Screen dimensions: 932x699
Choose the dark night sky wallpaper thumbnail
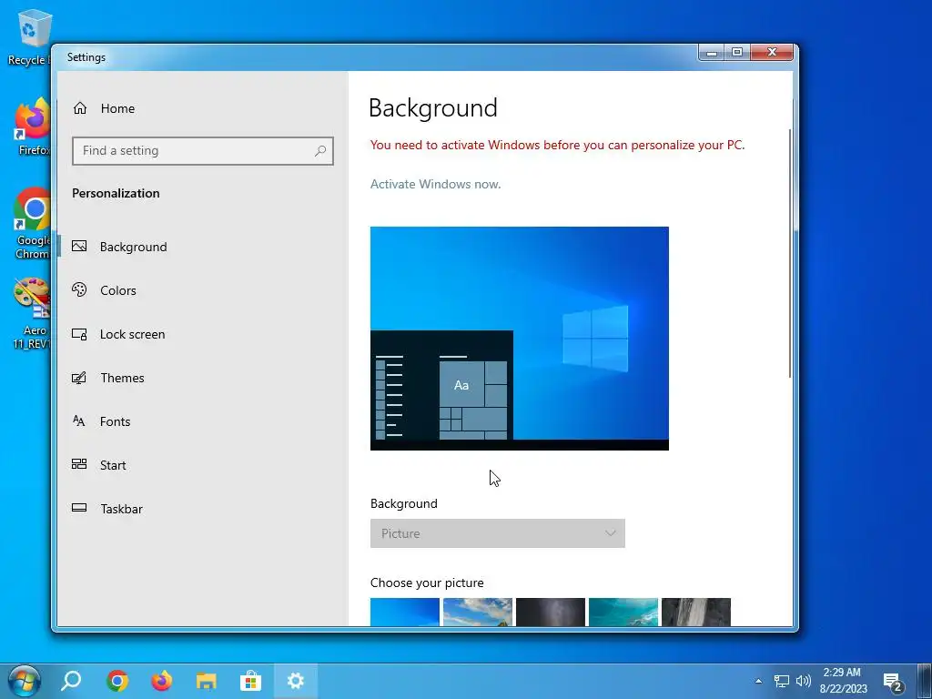coord(551,612)
